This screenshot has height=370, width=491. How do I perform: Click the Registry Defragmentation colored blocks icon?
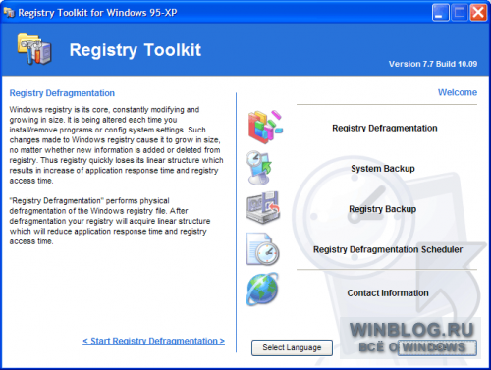click(265, 127)
